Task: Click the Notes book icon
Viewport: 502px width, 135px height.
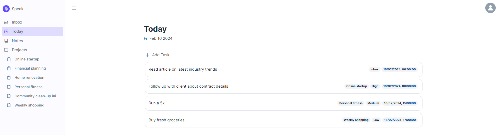Action: click(6, 41)
